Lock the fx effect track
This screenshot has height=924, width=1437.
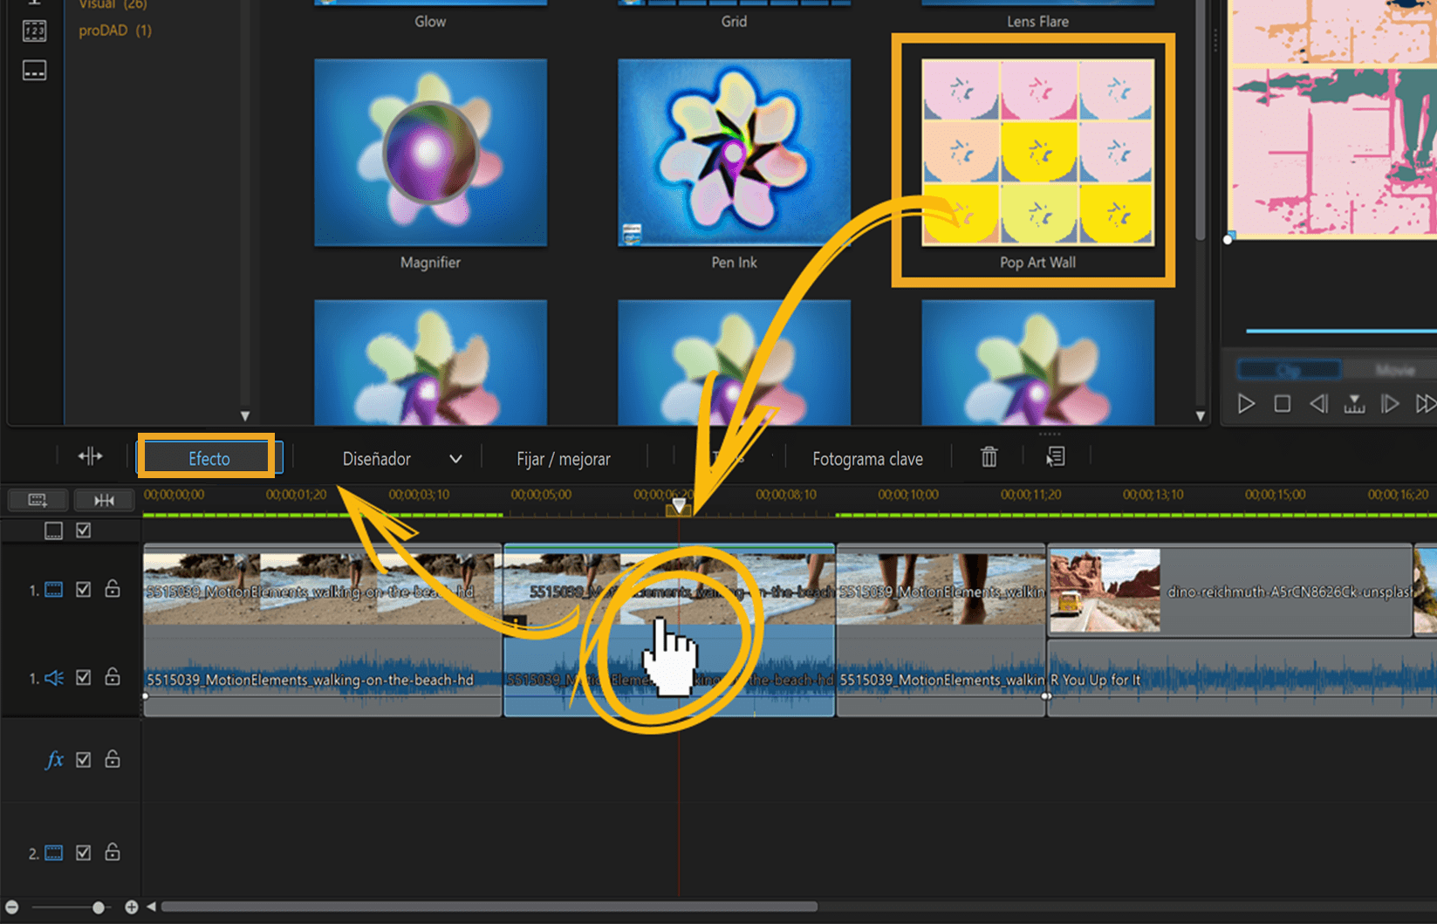point(113,759)
